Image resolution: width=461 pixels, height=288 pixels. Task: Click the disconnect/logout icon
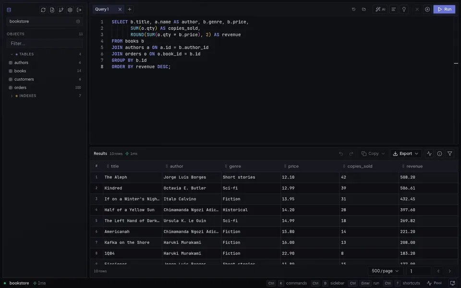pyautogui.click(x=79, y=10)
